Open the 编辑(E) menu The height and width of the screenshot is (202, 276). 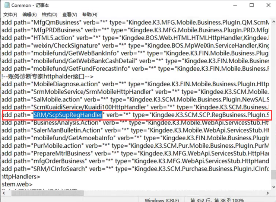[29, 15]
